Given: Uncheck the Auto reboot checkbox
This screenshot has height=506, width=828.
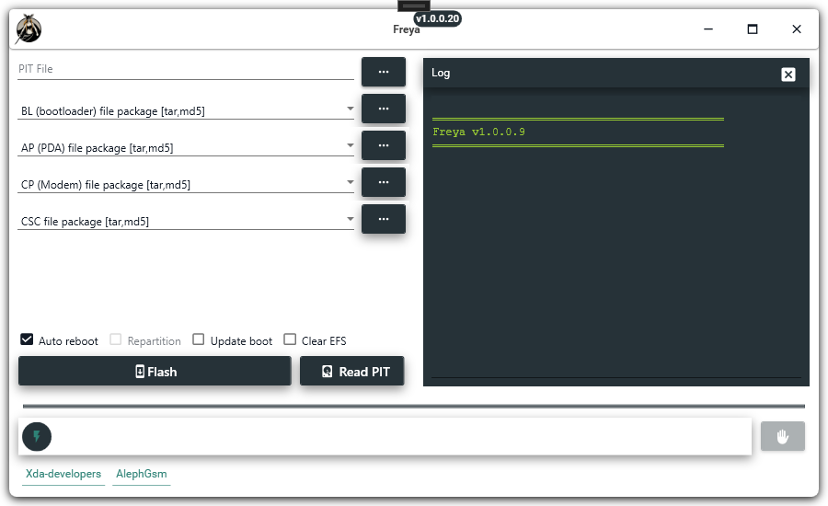Looking at the screenshot, I should click(x=27, y=339).
